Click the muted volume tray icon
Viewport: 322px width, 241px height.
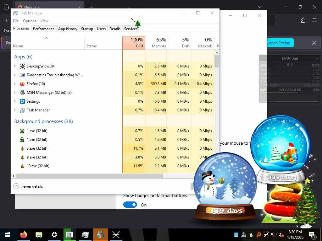click(281, 235)
